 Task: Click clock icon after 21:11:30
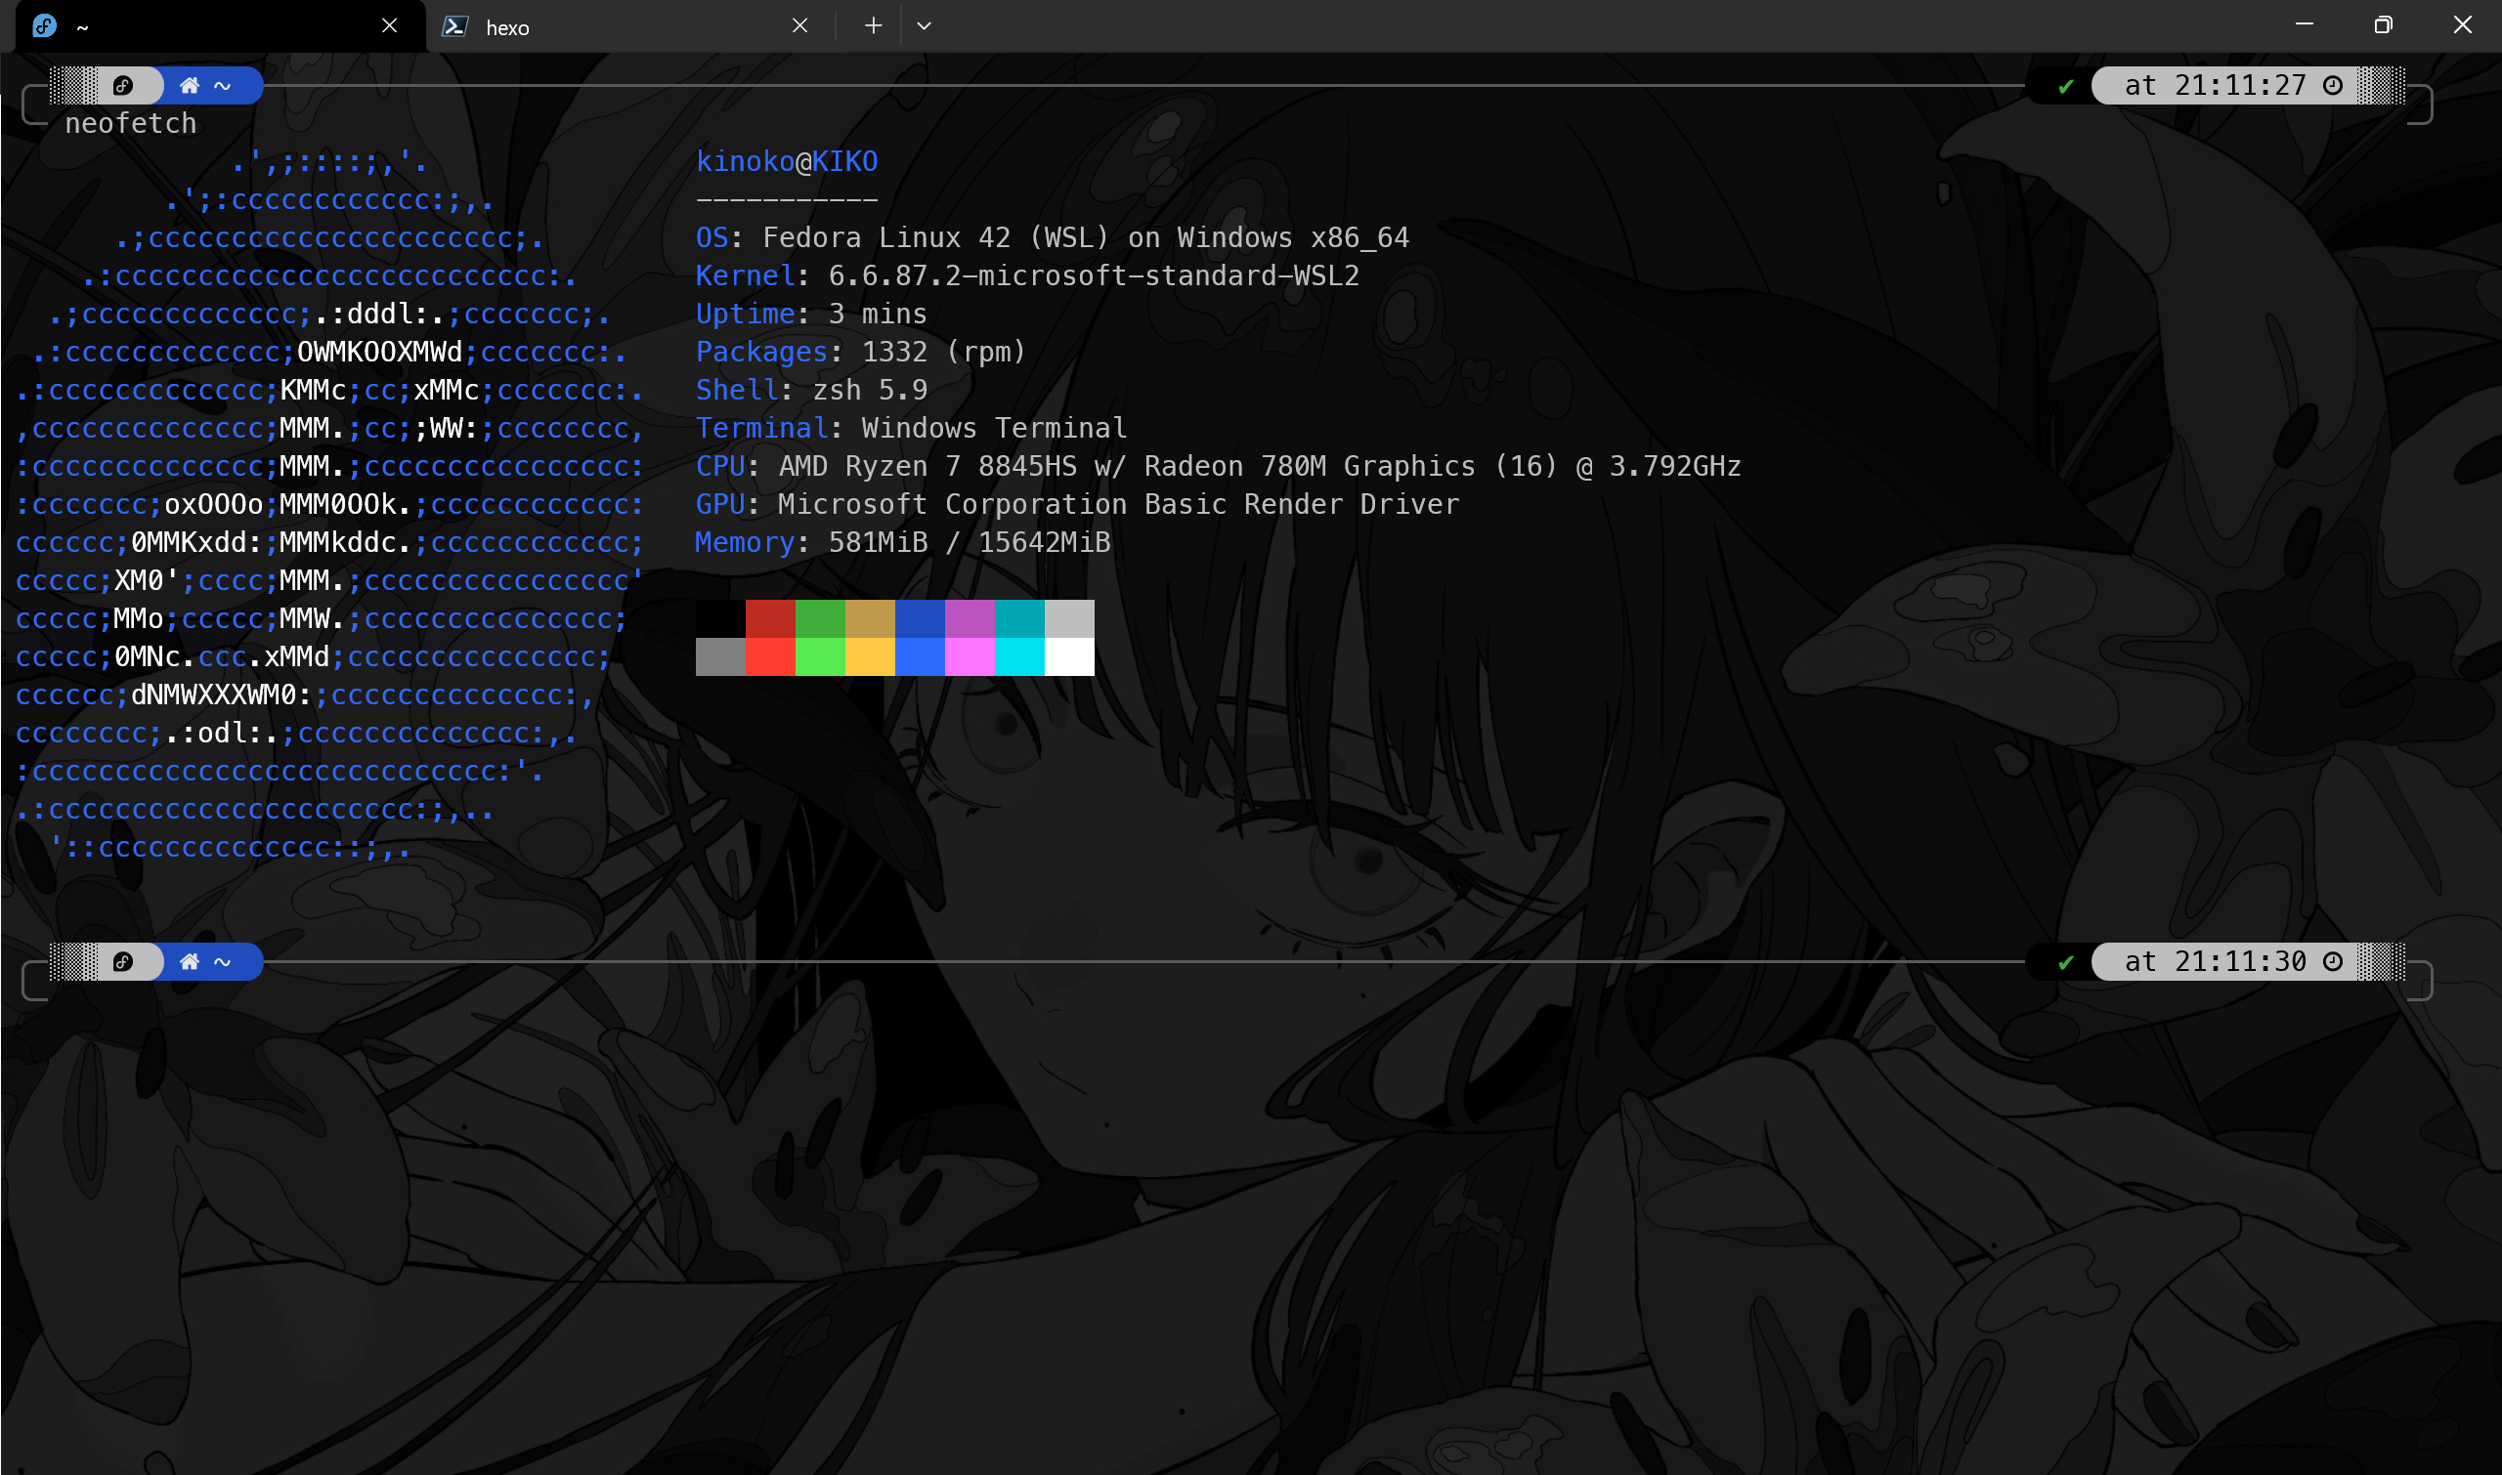click(x=2333, y=961)
